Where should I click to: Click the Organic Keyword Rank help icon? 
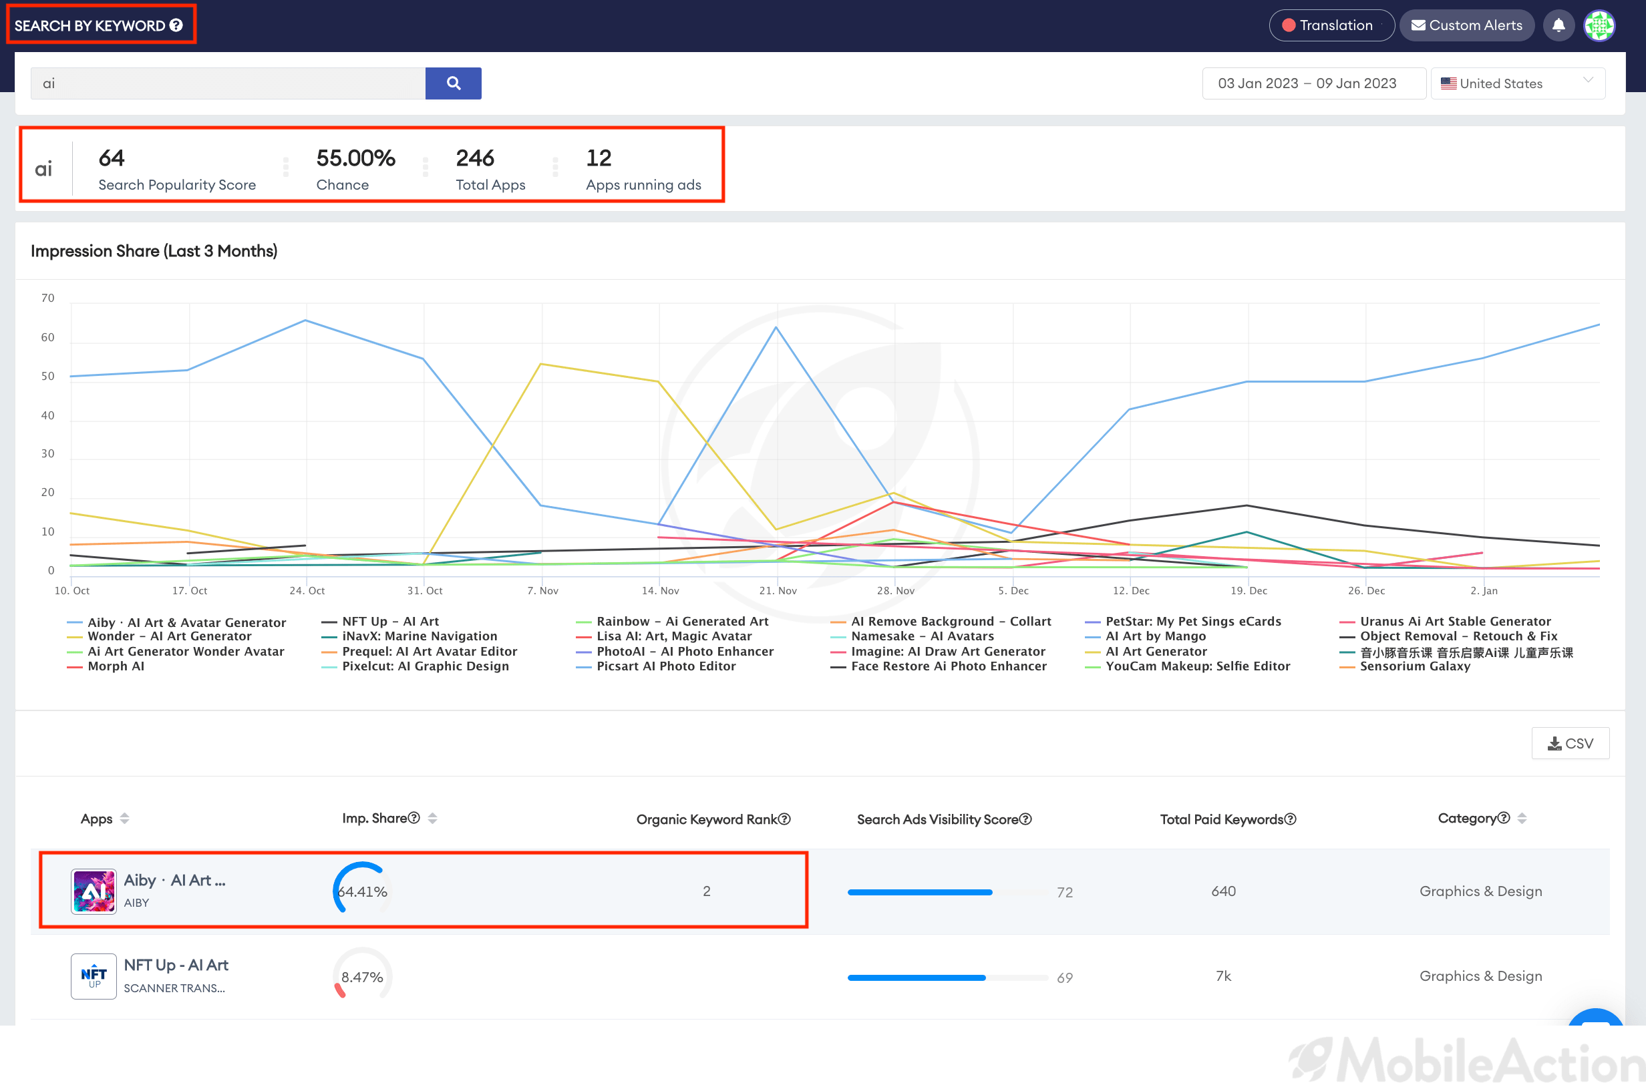point(784,819)
